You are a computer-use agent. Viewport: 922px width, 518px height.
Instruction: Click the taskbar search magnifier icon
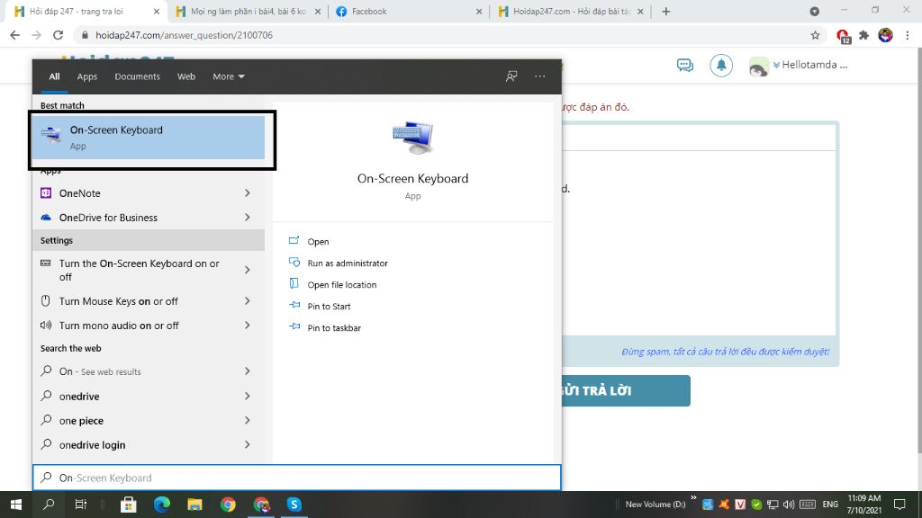(x=49, y=505)
